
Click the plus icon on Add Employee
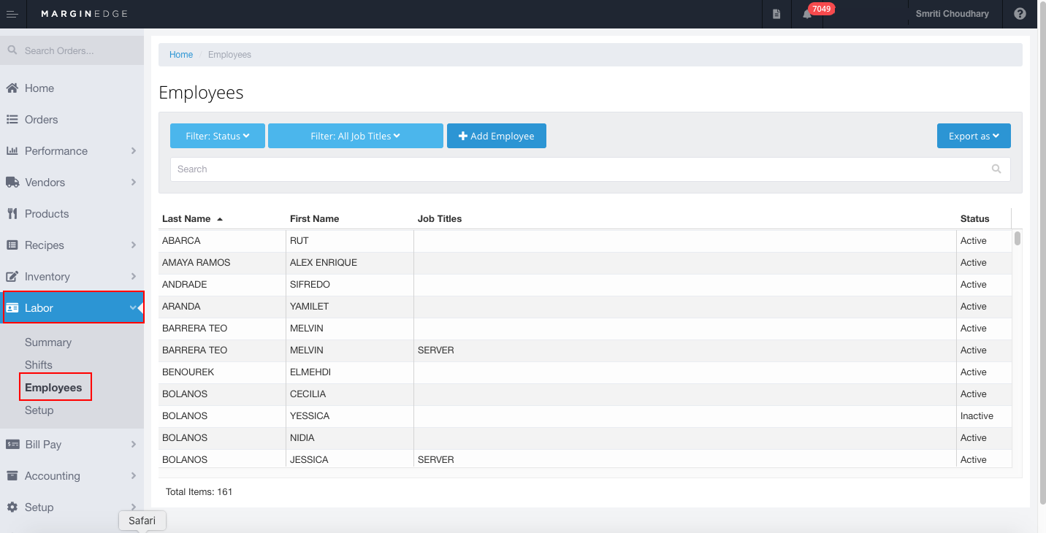point(463,136)
